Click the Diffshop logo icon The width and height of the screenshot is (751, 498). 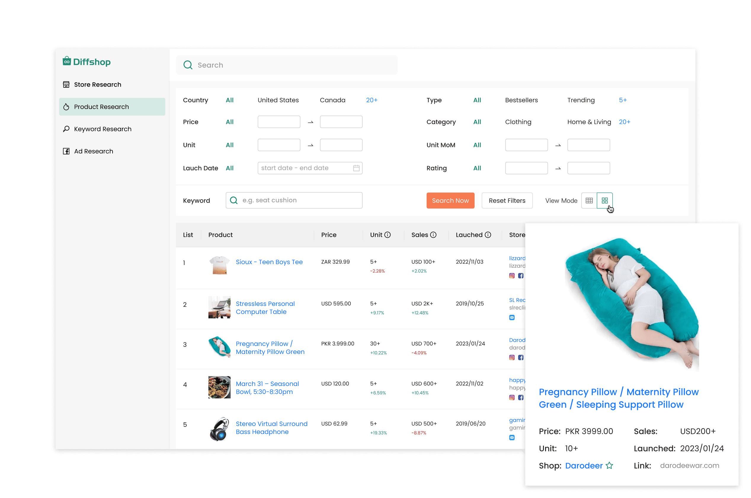(67, 62)
